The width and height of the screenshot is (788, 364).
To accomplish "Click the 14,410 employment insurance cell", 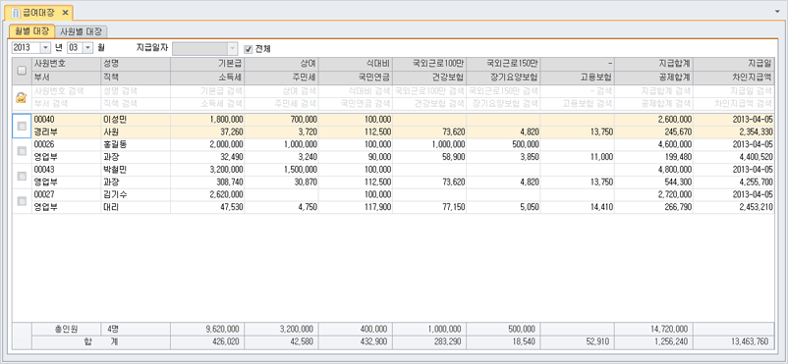I will pos(578,207).
